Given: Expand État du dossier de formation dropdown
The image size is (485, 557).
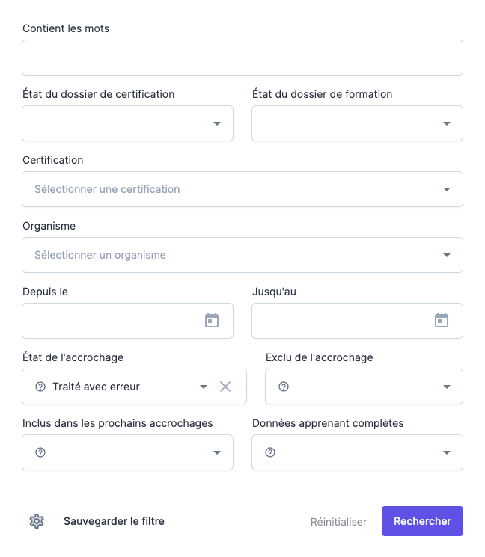Looking at the screenshot, I should click(x=447, y=123).
